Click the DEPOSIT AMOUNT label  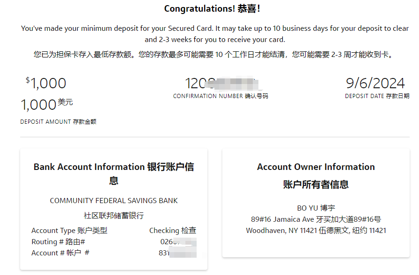coord(58,122)
